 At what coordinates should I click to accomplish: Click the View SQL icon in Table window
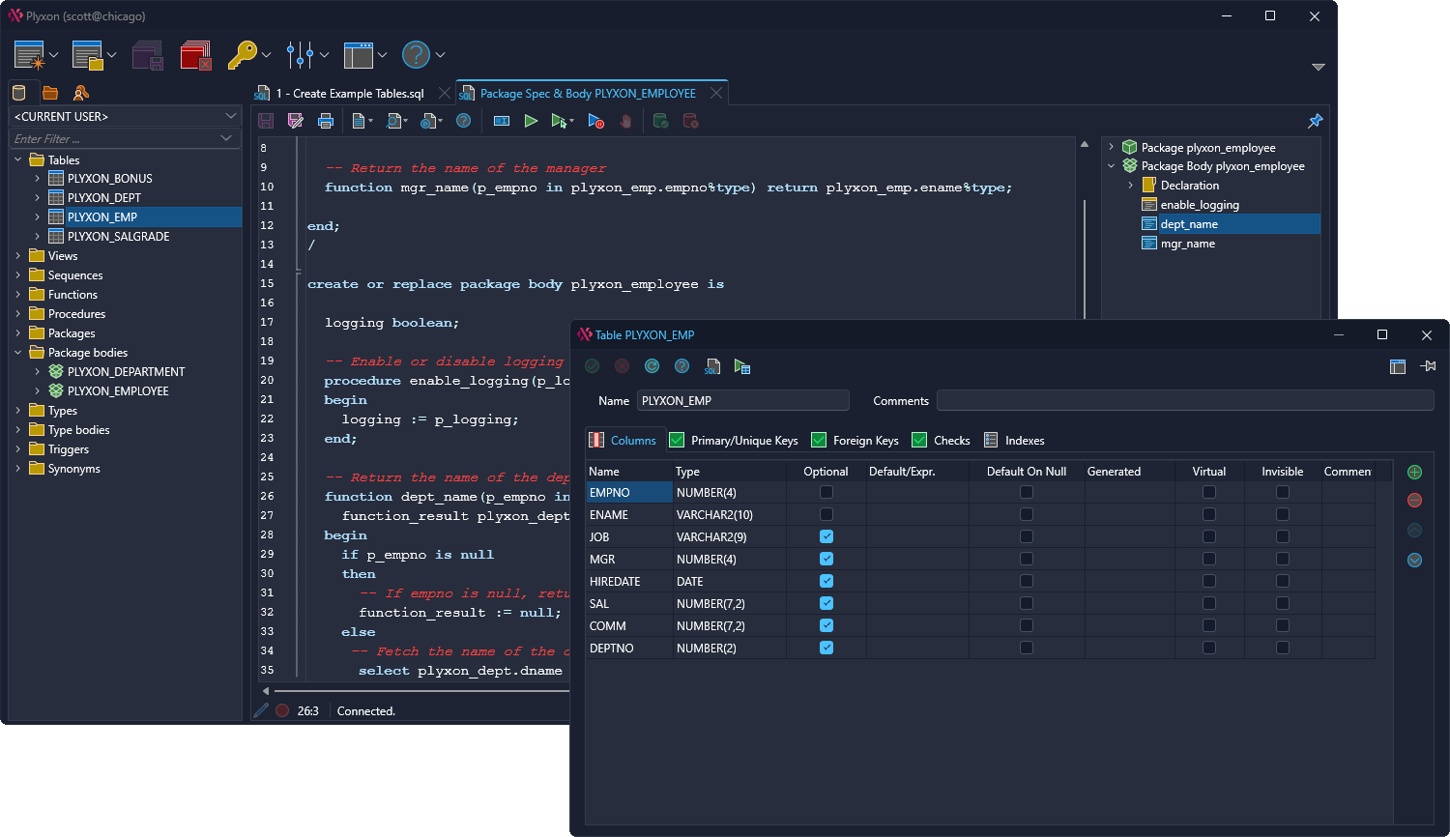[x=712, y=366]
